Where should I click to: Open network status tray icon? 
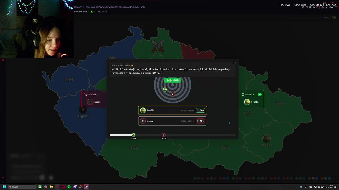(x=315, y=187)
